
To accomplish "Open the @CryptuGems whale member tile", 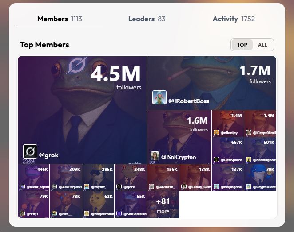I will tap(260, 178).
